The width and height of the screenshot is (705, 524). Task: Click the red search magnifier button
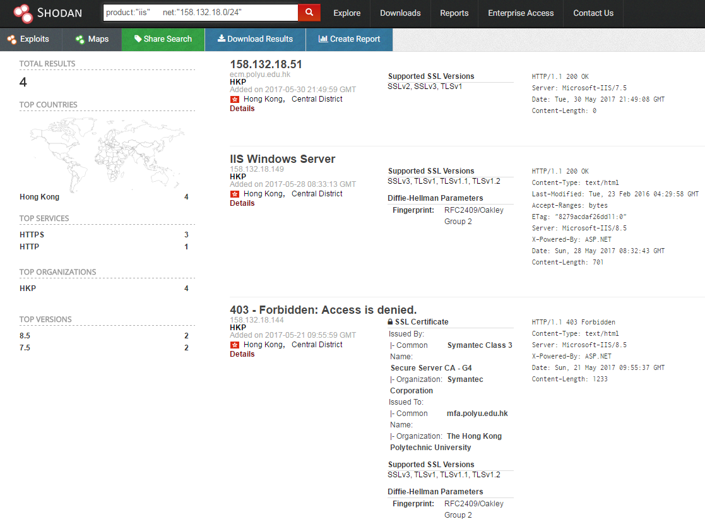point(309,13)
